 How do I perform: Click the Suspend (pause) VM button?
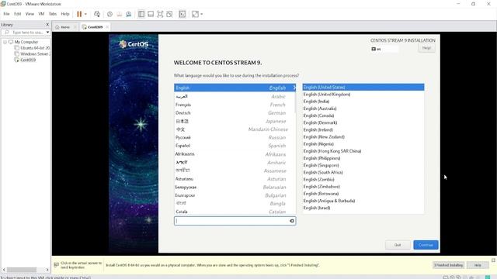(x=79, y=14)
